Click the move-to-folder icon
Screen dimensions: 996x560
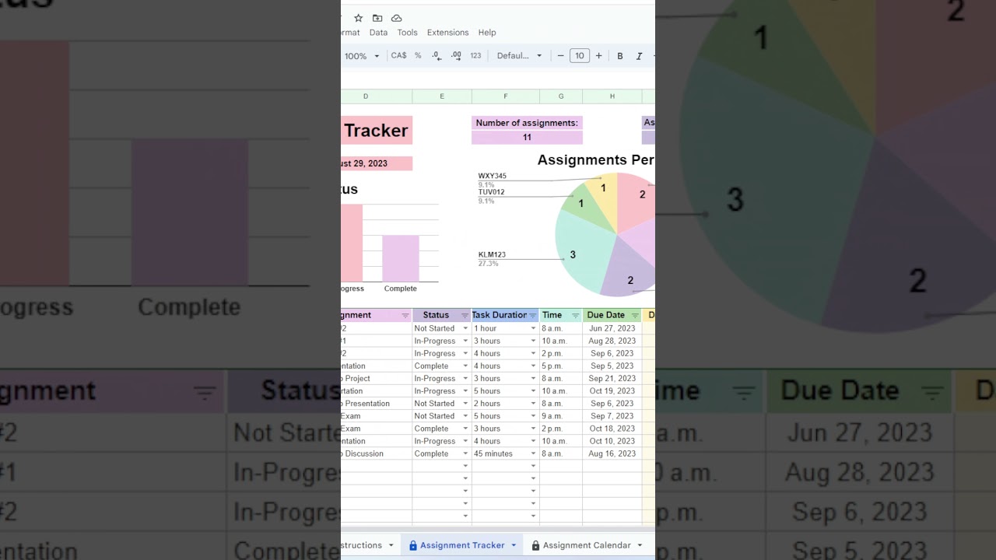[x=377, y=18]
